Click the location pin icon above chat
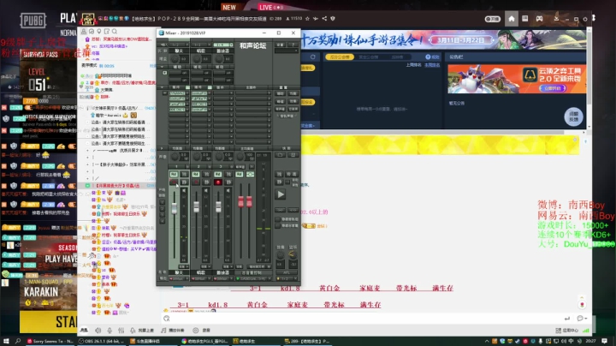 click(99, 31)
